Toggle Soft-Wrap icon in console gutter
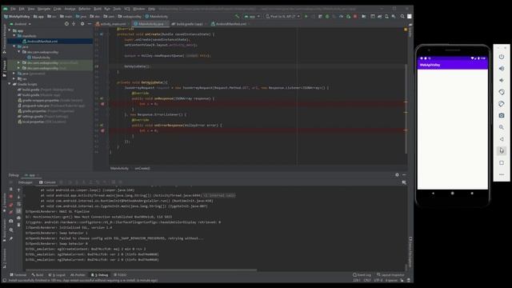The height and width of the screenshot is (288, 512). (18, 204)
